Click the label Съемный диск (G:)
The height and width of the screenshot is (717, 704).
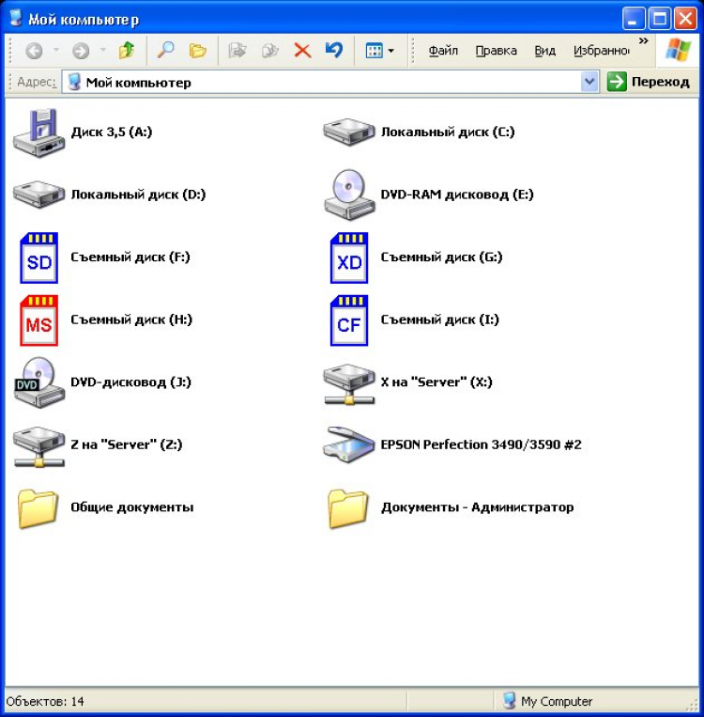[x=441, y=257]
